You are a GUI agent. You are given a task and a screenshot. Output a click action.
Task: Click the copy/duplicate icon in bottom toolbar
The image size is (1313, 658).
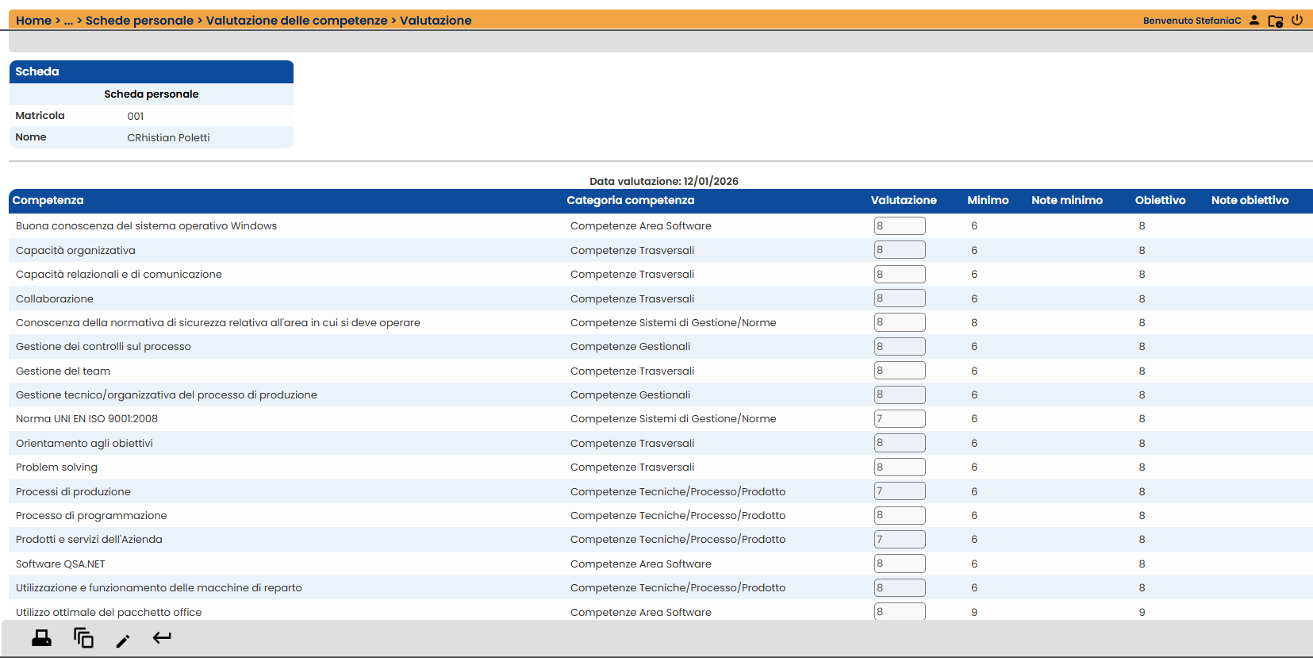pyautogui.click(x=83, y=638)
